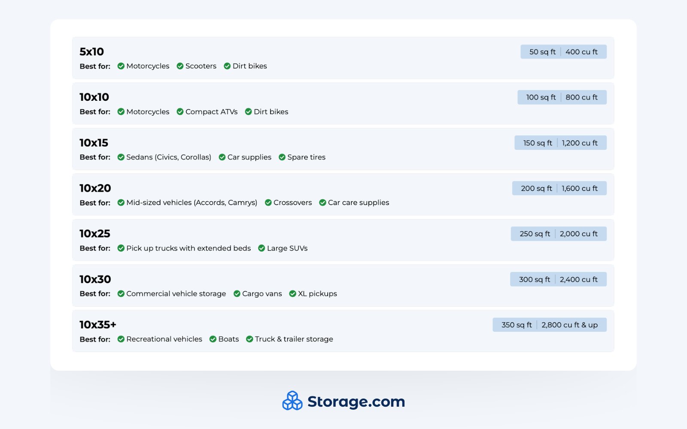Click the checkmark icon beside Crossovers
The width and height of the screenshot is (687, 429).
[268, 202]
